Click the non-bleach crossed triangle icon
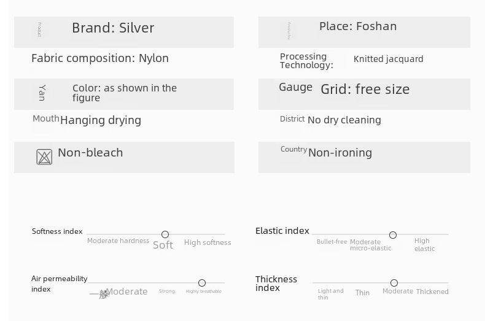Screen dimensions: 485x321 click(x=44, y=157)
